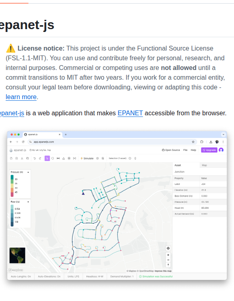
Task: Click browser back arrow in embedded screenshot
Action: 11,142
